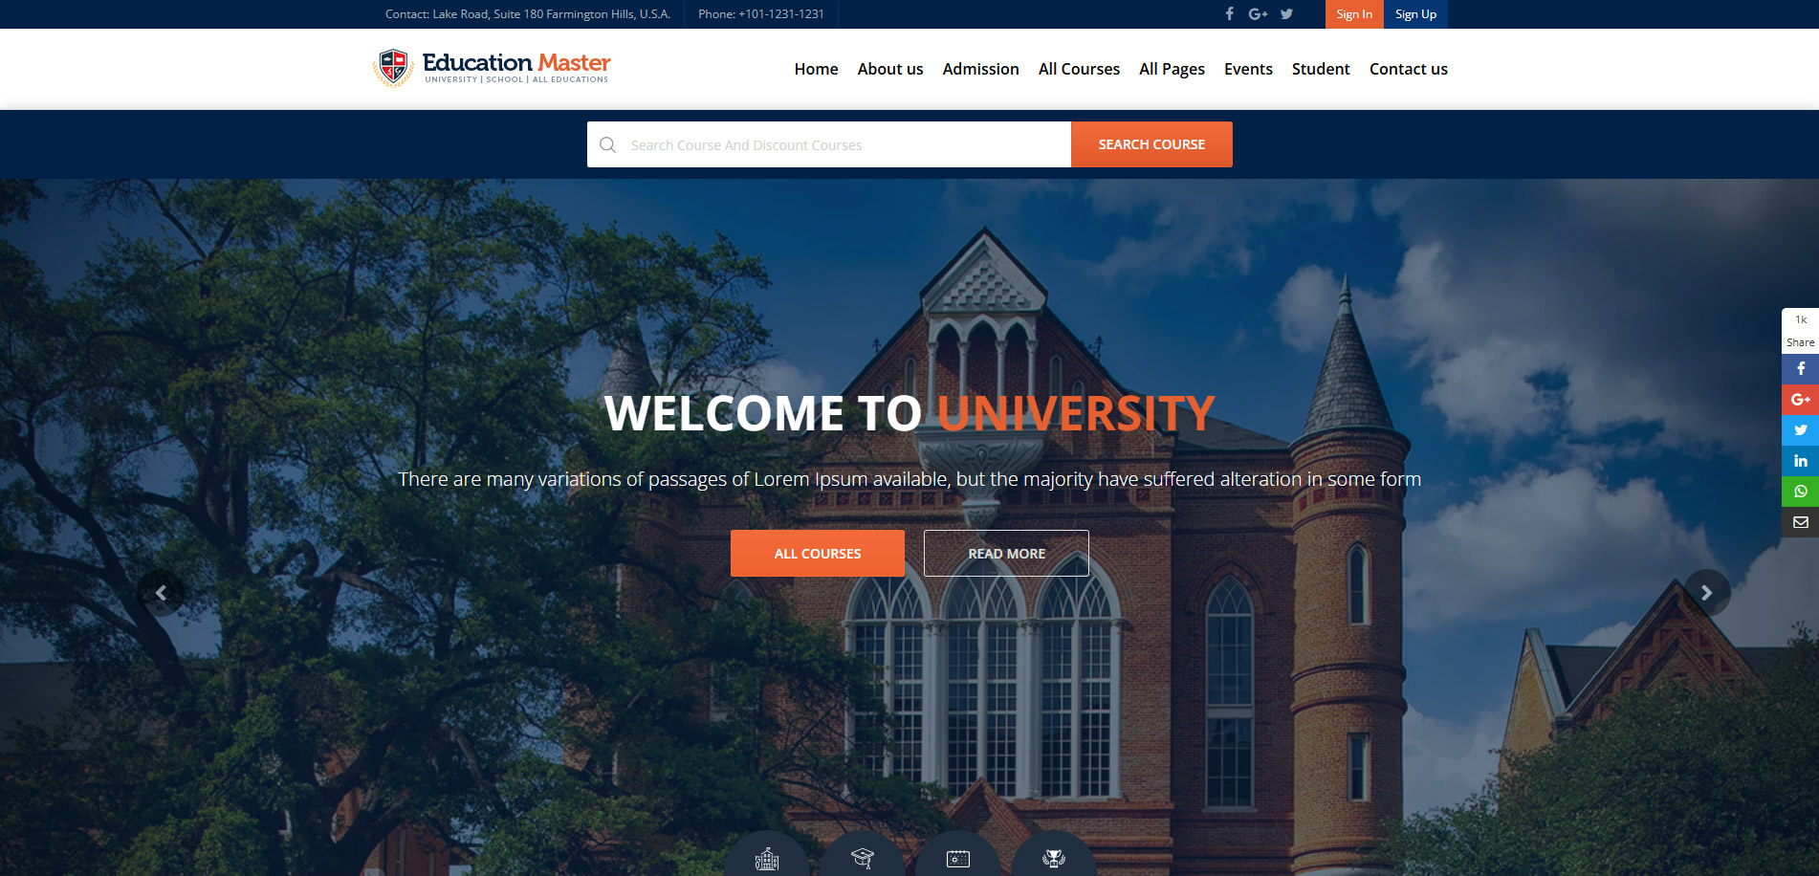The width and height of the screenshot is (1819, 876).
Task: Go to the previous slide with the left arrow
Action: pyautogui.click(x=161, y=593)
